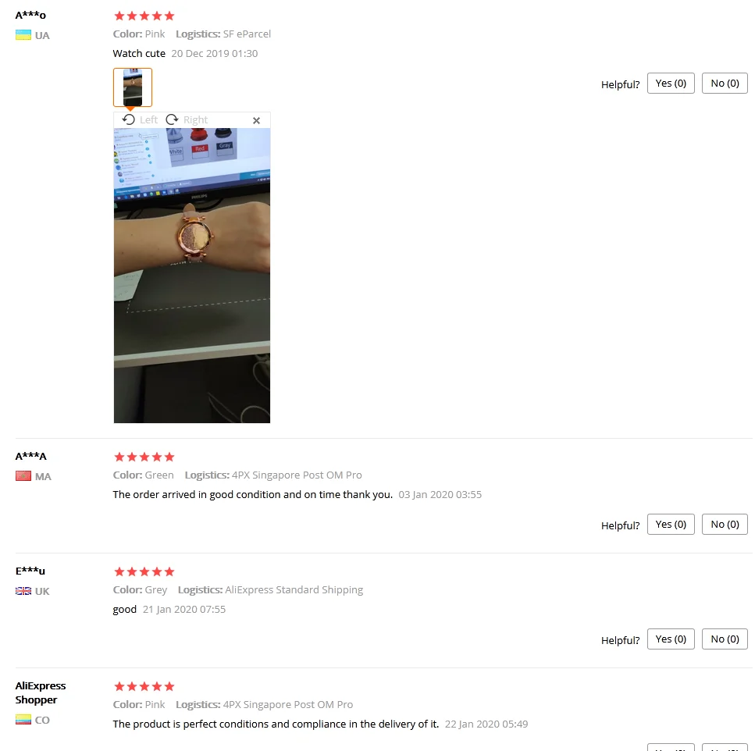Click the reviewer name A***A
Image resolution: width=755 pixels, height=751 pixels.
[x=30, y=456]
